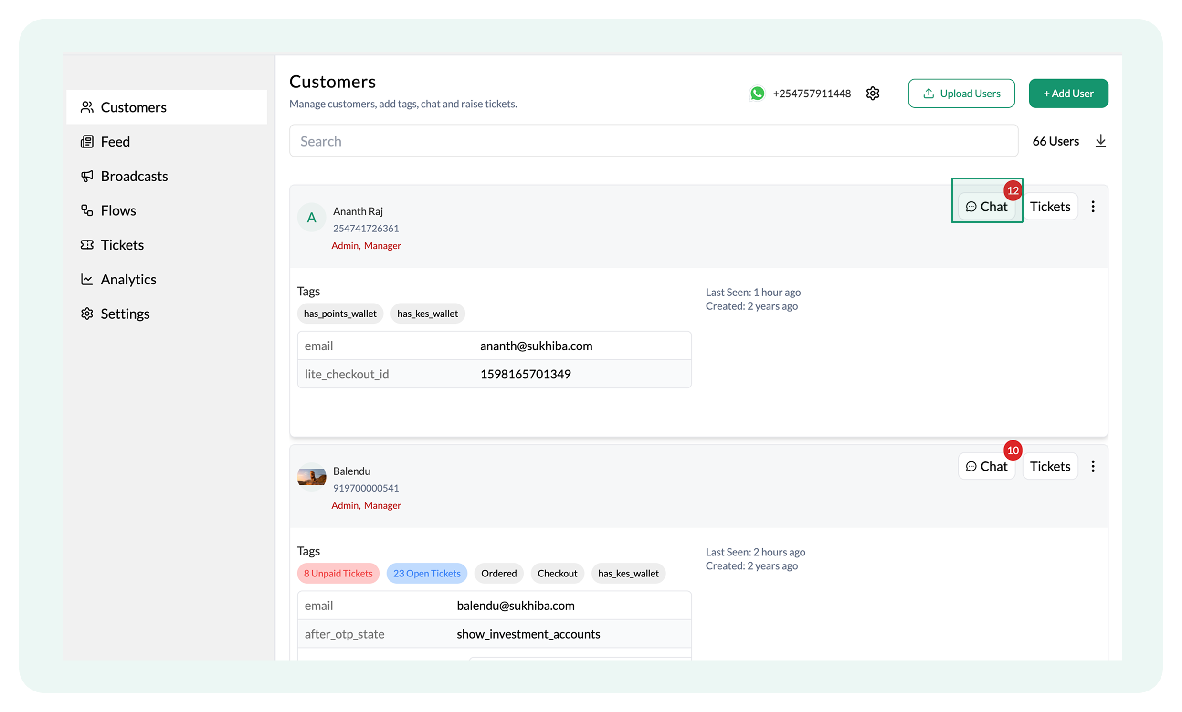Open three-dot menu for Ananth Raj

(x=1093, y=207)
